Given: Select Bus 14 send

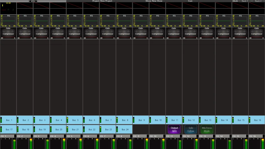Looking at the screenshot, I should tap(224, 120).
